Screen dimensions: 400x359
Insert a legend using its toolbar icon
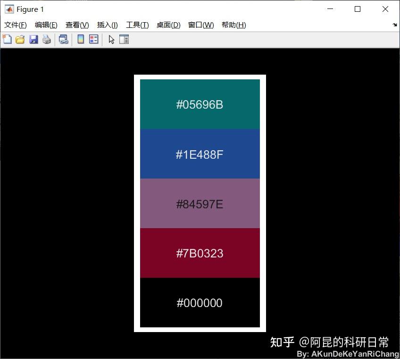[93, 39]
